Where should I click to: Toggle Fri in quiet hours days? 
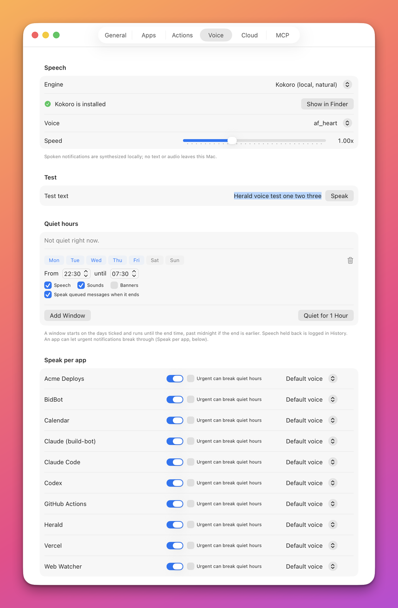(x=137, y=260)
